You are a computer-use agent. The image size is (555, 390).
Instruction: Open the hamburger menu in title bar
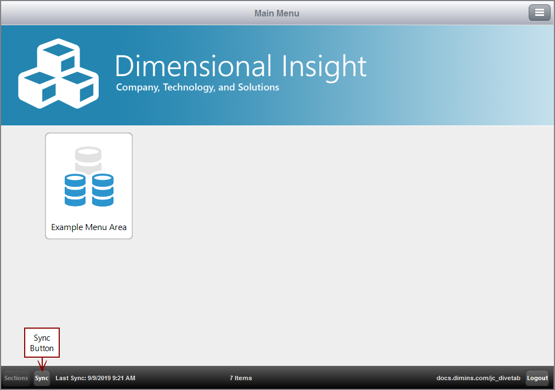point(539,13)
